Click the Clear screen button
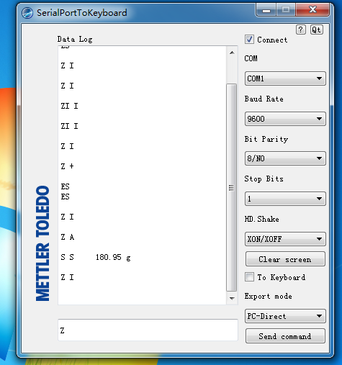342x365 pixels. click(x=285, y=259)
